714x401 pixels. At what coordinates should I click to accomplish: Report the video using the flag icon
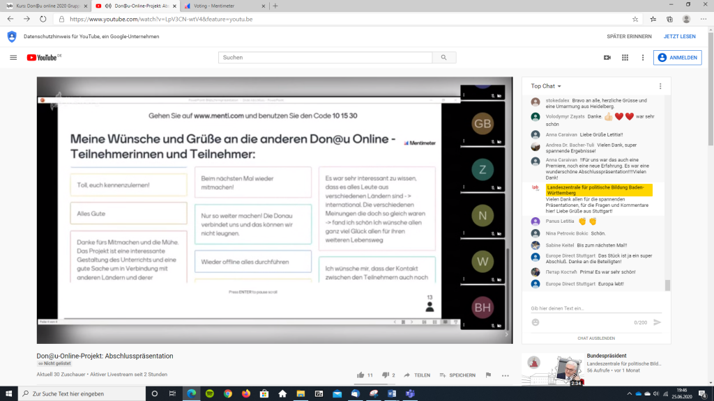[x=488, y=375]
